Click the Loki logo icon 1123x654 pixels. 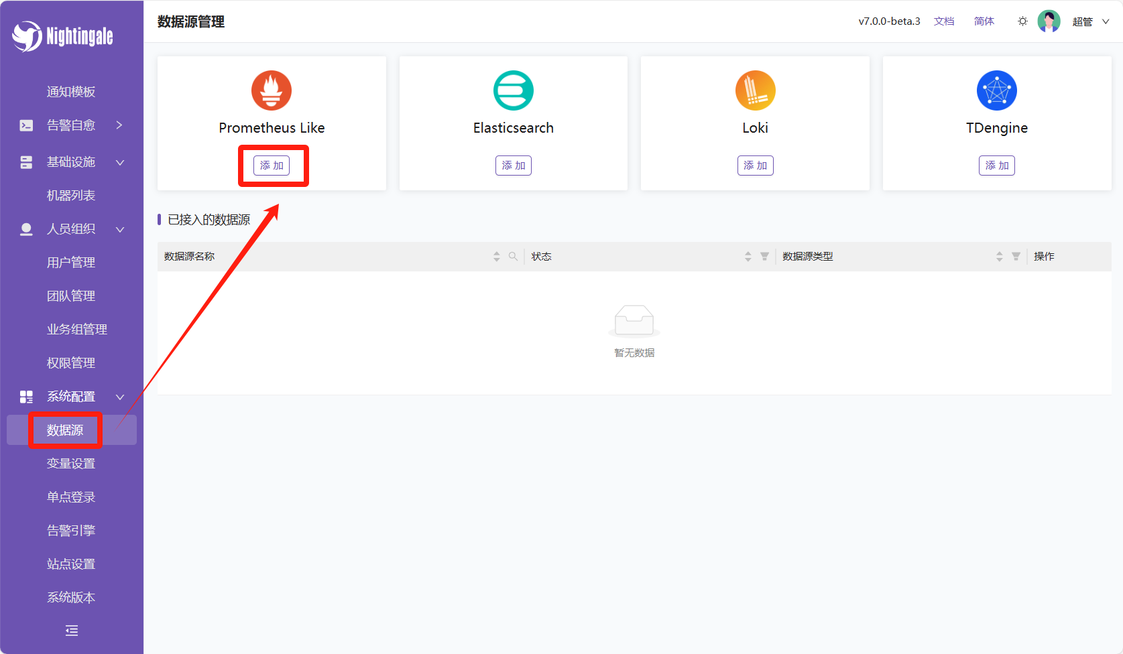pyautogui.click(x=755, y=90)
